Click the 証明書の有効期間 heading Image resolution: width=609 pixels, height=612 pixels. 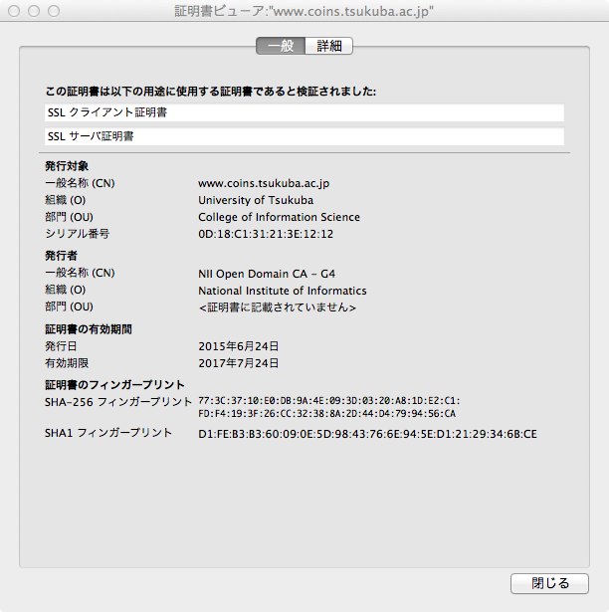coord(89,329)
